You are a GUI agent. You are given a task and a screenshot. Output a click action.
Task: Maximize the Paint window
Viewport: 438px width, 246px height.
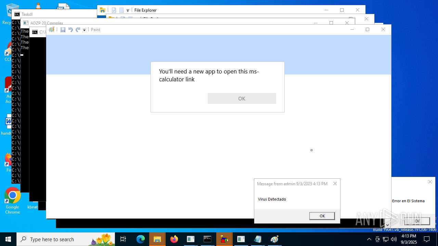[x=368, y=29]
